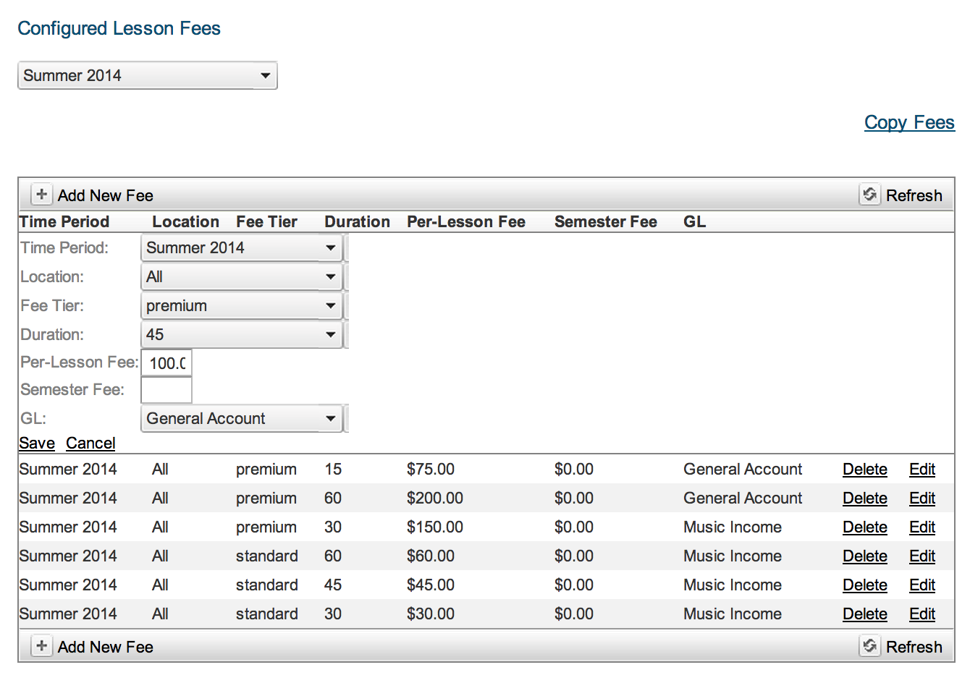This screenshot has width=970, height=683.
Task: Sort by Per-Lesson Fee column header
Action: pos(465,222)
